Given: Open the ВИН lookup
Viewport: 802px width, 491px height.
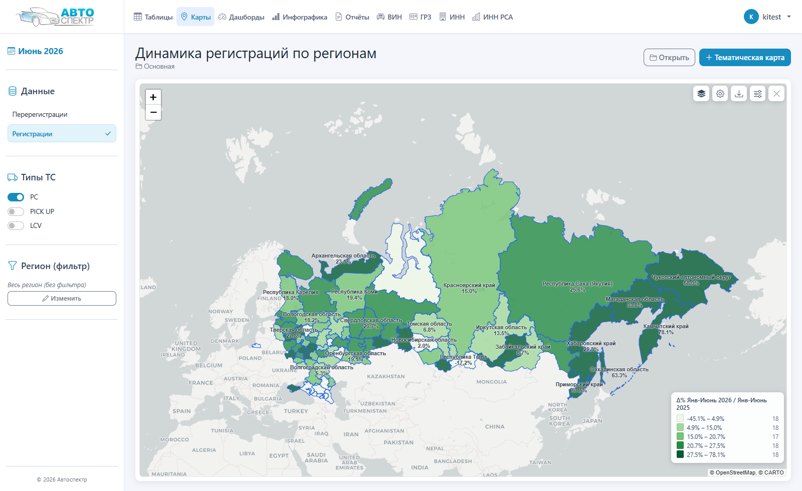Looking at the screenshot, I should point(389,17).
